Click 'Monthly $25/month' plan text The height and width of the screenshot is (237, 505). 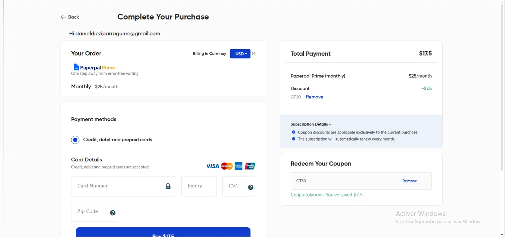[95, 87]
